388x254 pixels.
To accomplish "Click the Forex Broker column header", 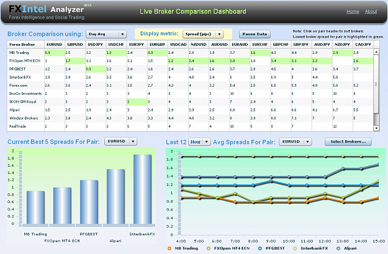I will point(25,45).
